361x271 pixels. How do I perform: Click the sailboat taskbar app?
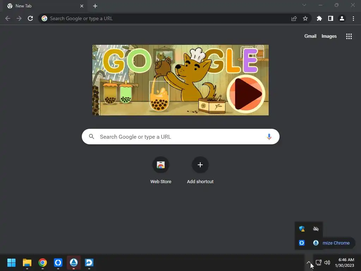click(x=74, y=263)
